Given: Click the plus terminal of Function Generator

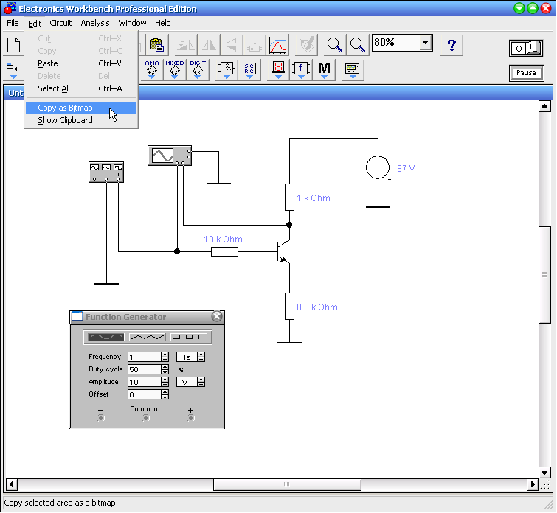Looking at the screenshot, I should coord(190,418).
